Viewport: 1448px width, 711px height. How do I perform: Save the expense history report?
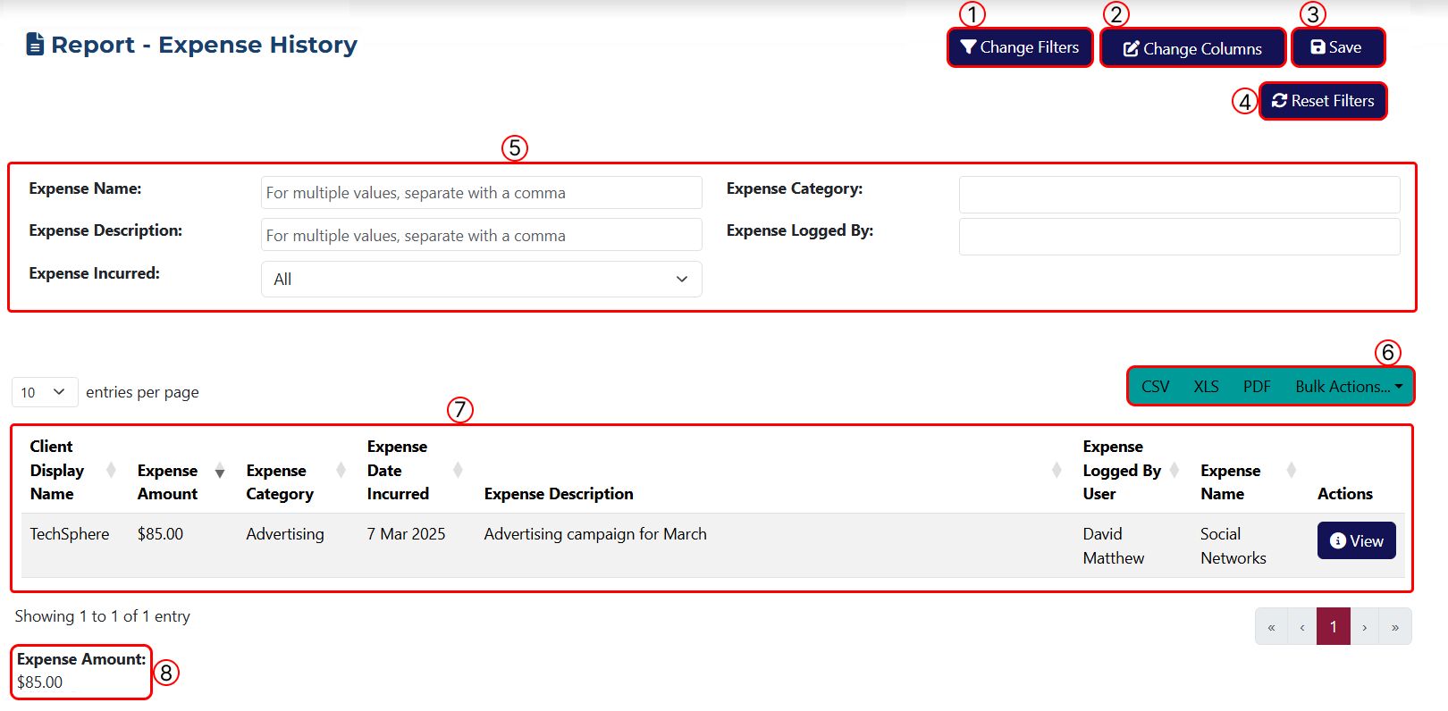tap(1337, 47)
